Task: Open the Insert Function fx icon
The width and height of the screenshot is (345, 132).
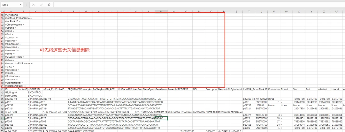Action: tap(49, 4)
